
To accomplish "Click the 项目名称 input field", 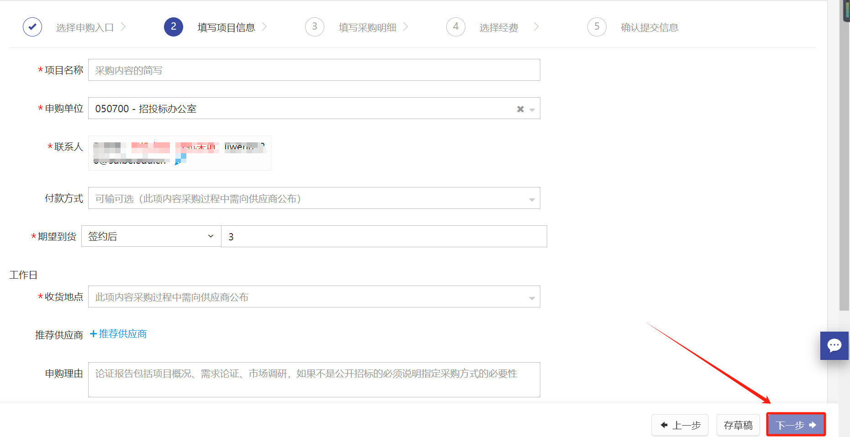I will [314, 70].
